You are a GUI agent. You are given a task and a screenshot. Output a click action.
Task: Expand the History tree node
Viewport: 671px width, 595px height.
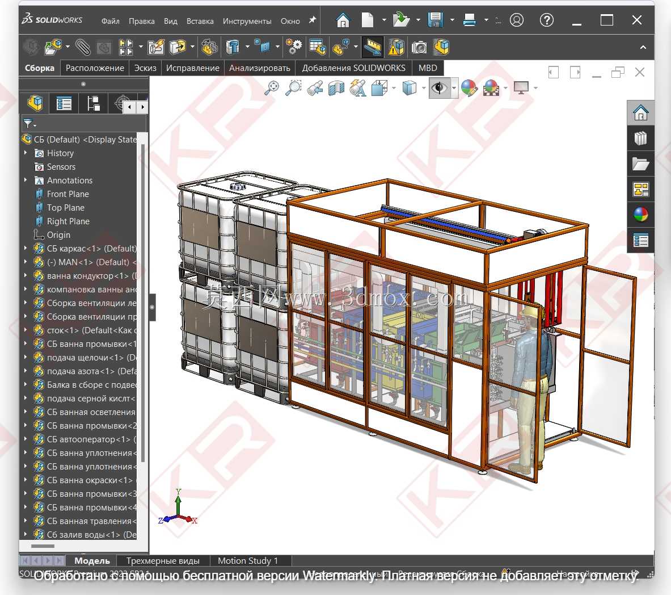click(x=26, y=153)
